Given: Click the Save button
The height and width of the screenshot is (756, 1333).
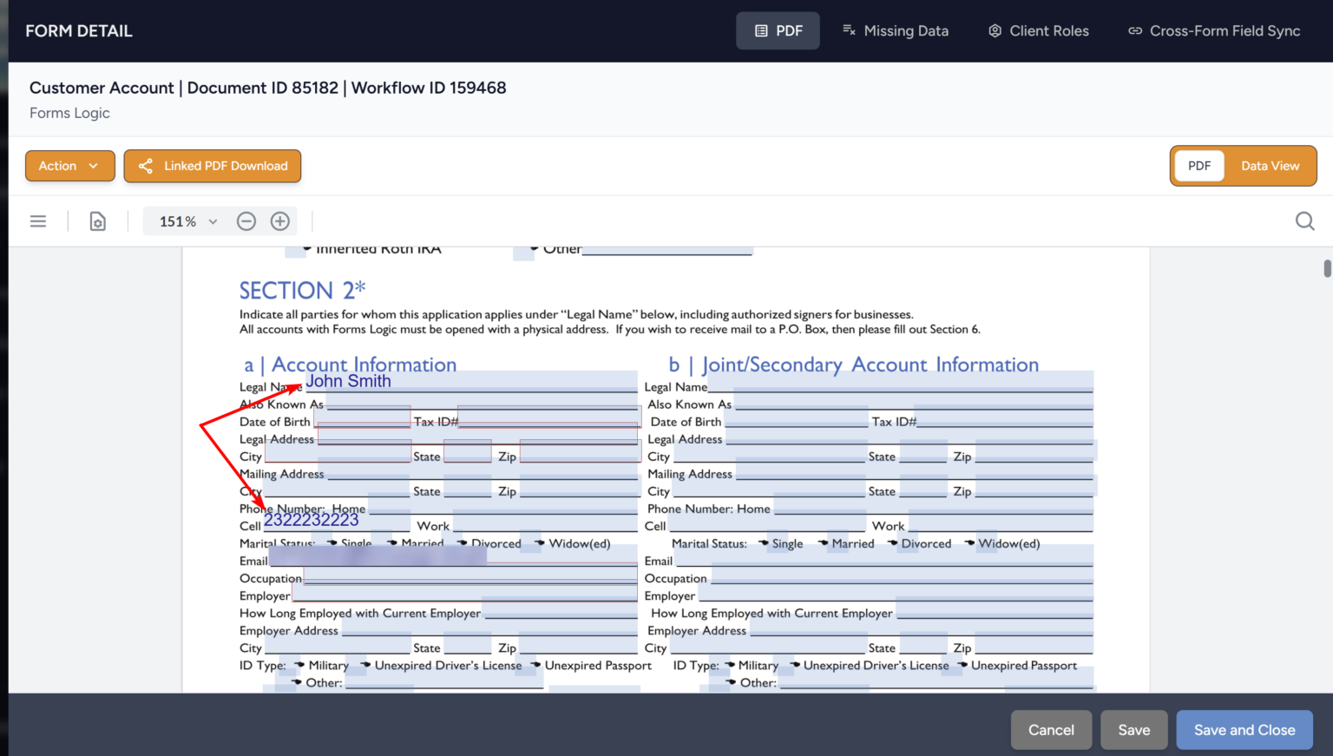Looking at the screenshot, I should coord(1133,730).
